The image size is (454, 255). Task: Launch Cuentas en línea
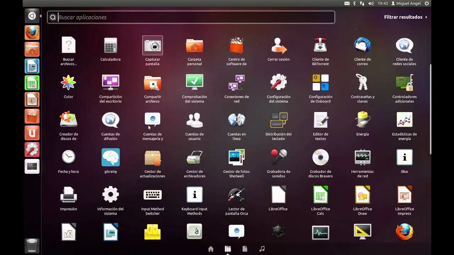tap(237, 120)
